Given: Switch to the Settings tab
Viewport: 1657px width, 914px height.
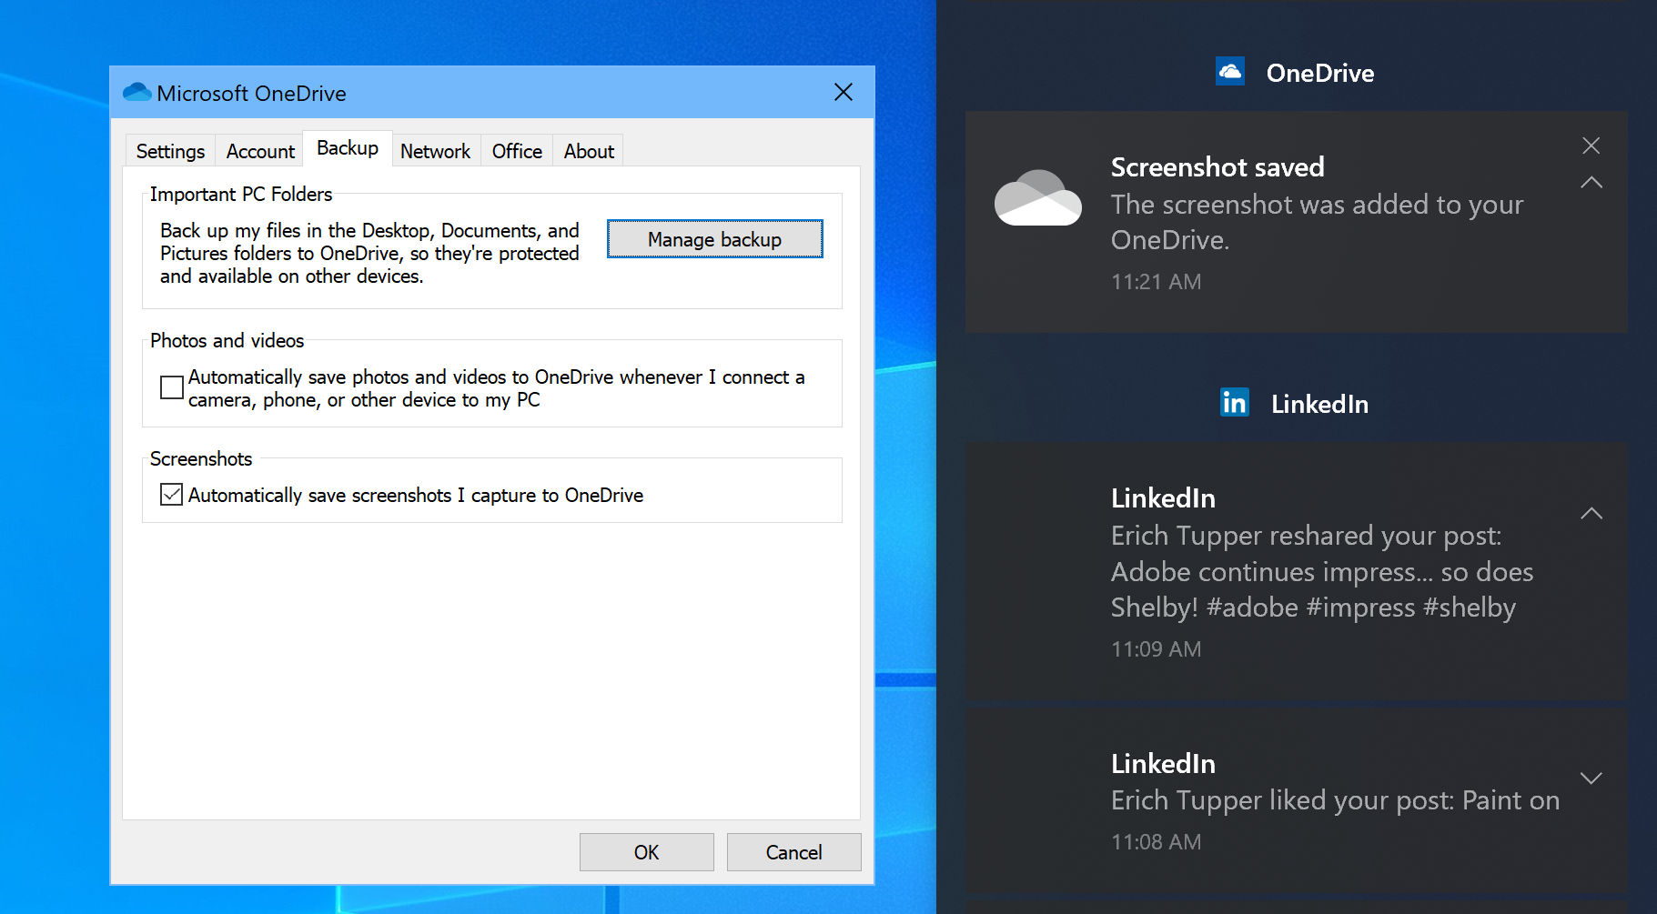Looking at the screenshot, I should [x=170, y=151].
